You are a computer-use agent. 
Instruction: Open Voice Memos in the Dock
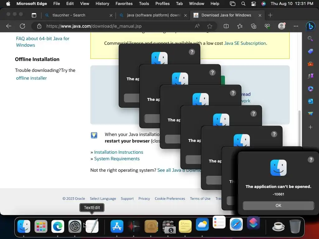134,226
